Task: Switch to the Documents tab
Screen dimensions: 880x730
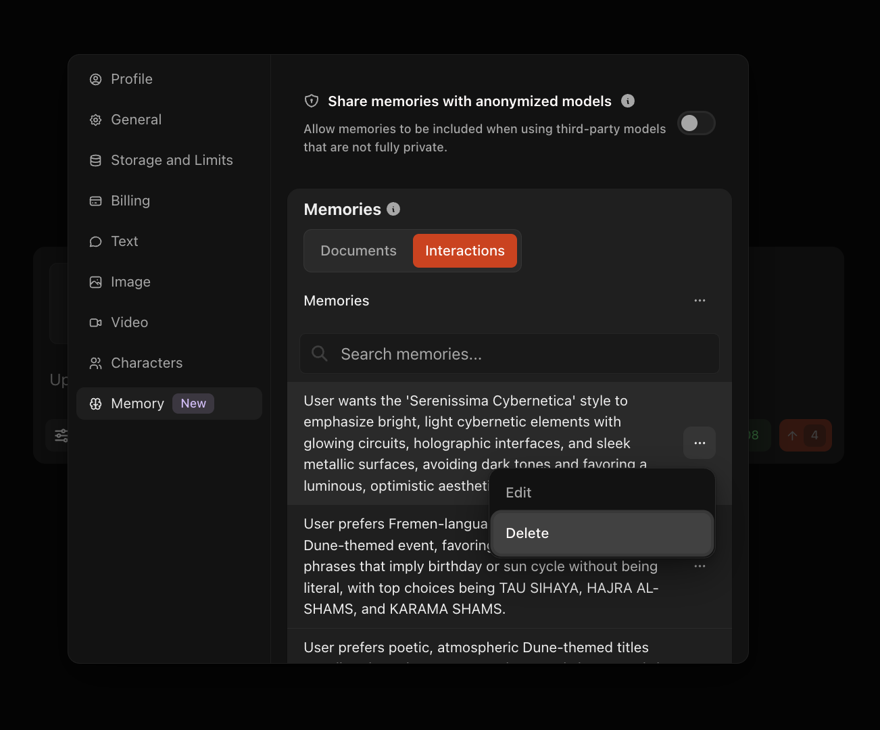Action: [x=358, y=251]
